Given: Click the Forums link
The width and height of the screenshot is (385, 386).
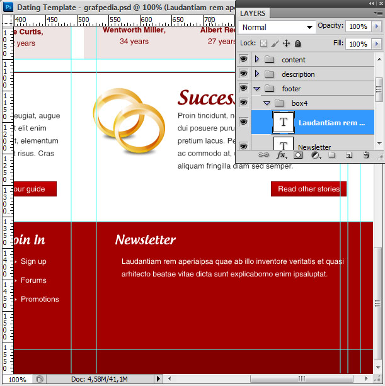Looking at the screenshot, I should click(x=33, y=280).
